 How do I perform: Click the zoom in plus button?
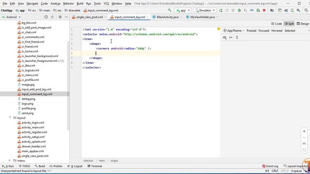point(304,131)
